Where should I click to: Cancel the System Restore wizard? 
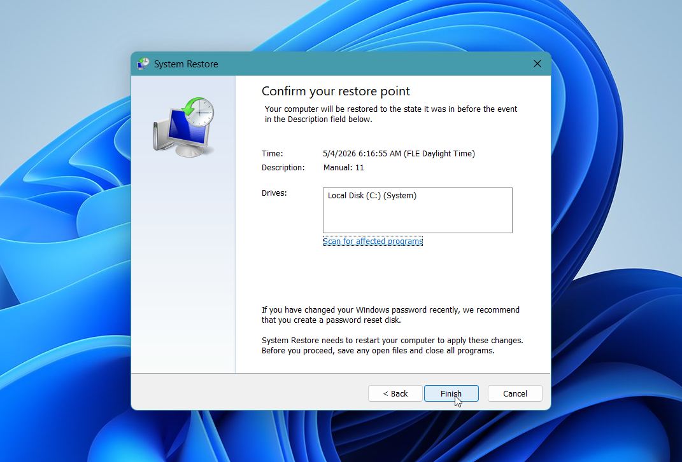pyautogui.click(x=515, y=393)
